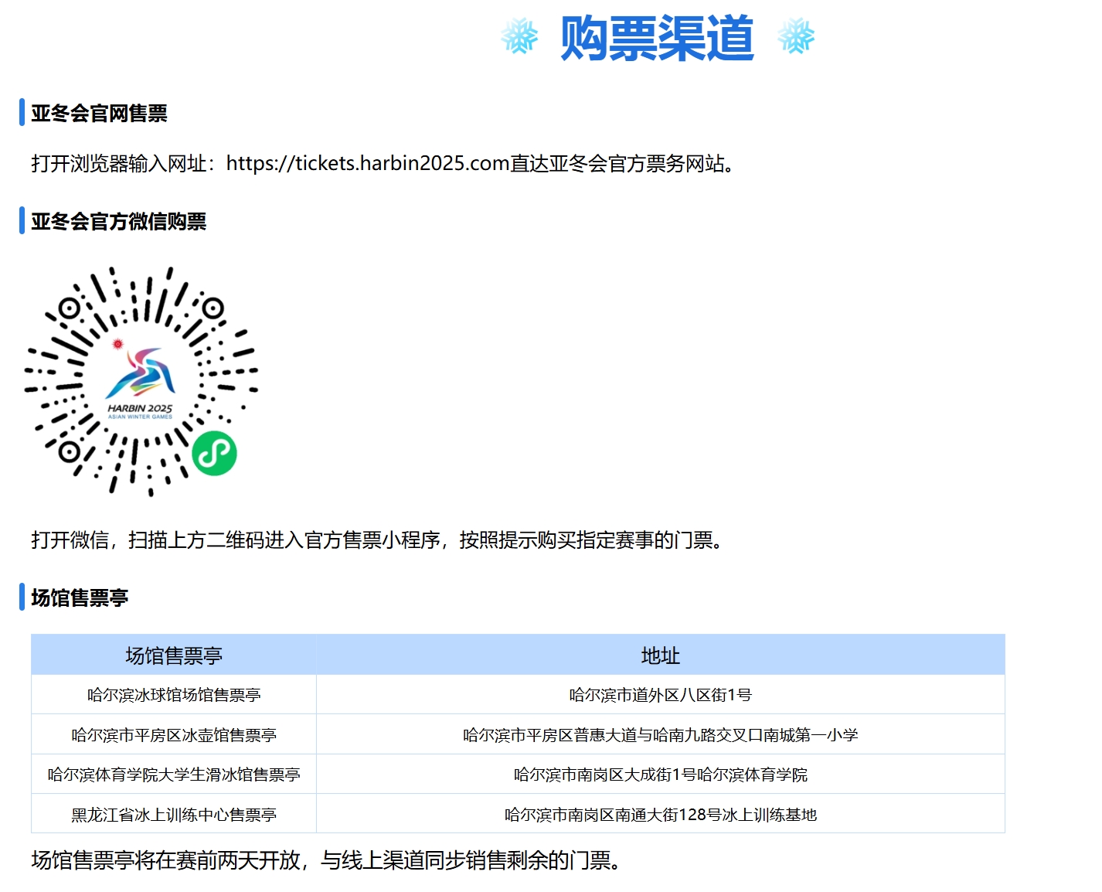Click the green mini-program icon on QR code
Image resolution: width=1102 pixels, height=892 pixels.
coord(214,453)
